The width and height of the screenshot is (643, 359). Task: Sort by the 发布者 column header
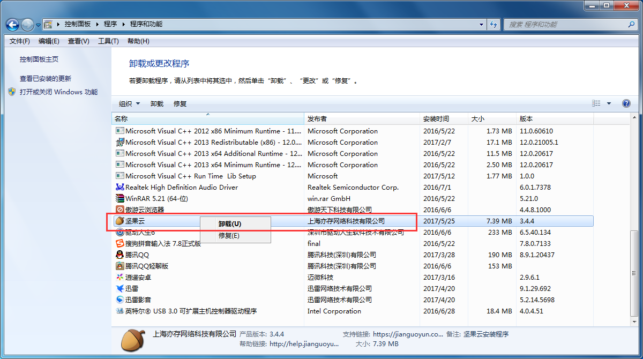click(362, 118)
